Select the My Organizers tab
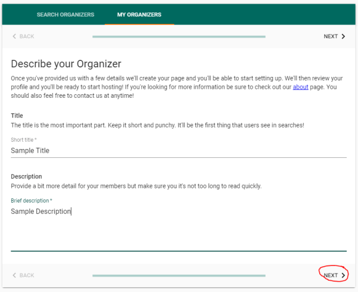This screenshot has height=292, width=358. coord(139,15)
